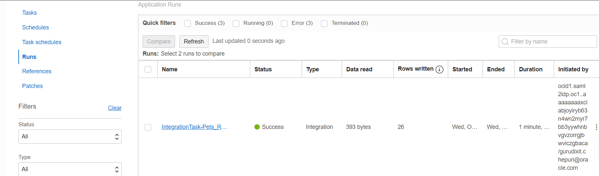This screenshot has height=176, width=599.
Task: Expand the Type filter dropdown
Action: (70, 169)
